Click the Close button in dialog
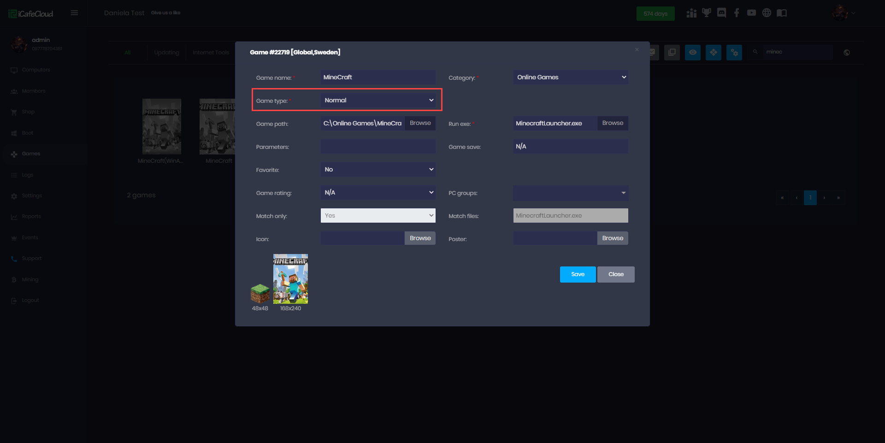 (x=616, y=274)
